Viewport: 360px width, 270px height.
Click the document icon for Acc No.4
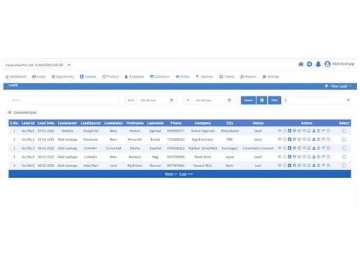[x=328, y=157]
